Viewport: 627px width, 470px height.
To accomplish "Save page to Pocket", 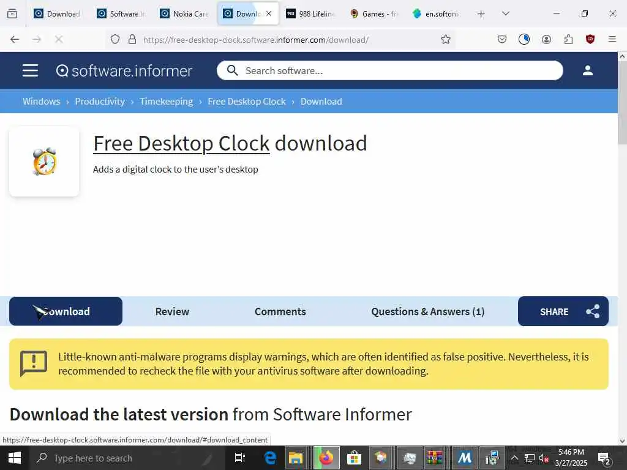I will pos(502,39).
